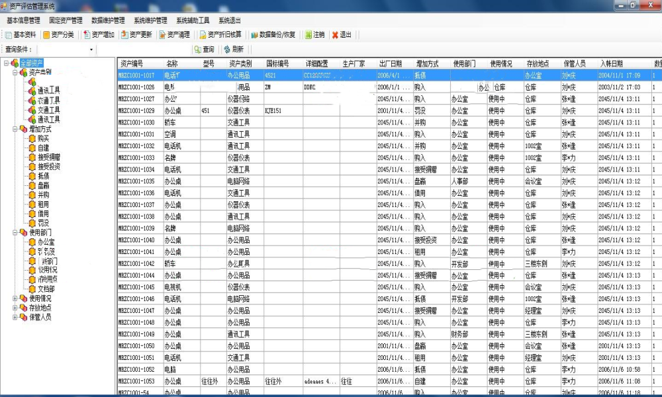This screenshot has width=662, height=397.
Task: Select 借用 in the tree
Action: 43,214
